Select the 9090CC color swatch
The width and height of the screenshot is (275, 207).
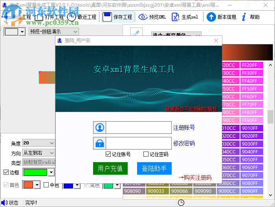pos(228,191)
